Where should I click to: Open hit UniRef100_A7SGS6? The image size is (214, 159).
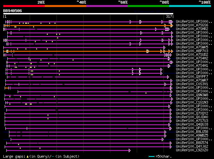click(192, 25)
